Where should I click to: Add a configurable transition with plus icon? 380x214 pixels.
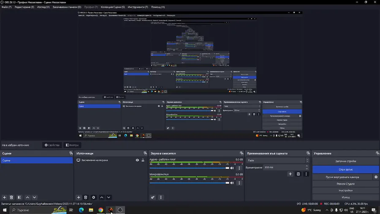(290, 174)
